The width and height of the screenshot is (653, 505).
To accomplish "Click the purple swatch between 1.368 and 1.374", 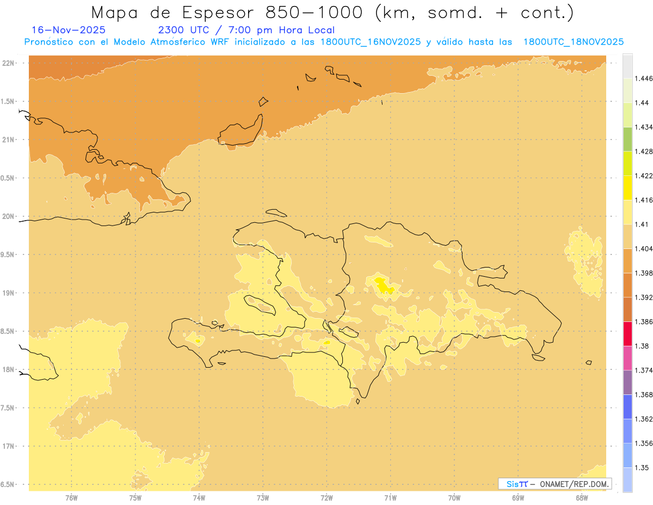I will tap(627, 382).
